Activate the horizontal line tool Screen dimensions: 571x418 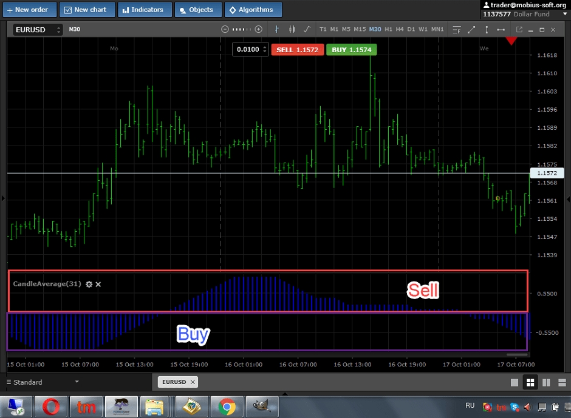(502, 29)
